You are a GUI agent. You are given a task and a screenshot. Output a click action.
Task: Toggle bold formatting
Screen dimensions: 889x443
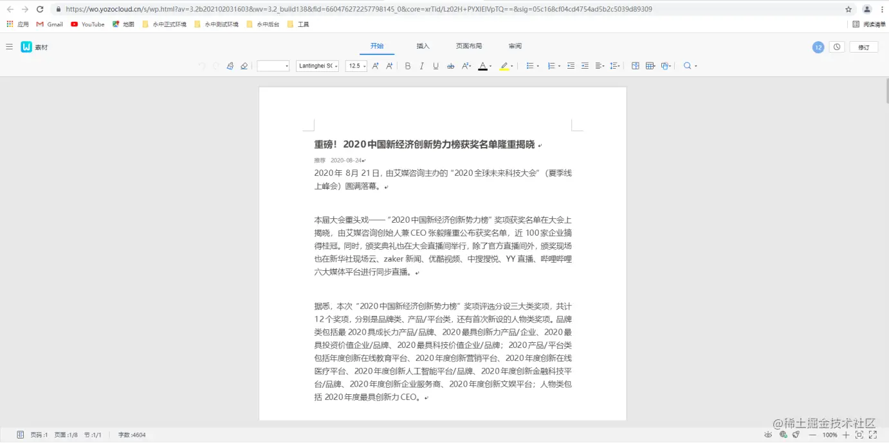(408, 65)
